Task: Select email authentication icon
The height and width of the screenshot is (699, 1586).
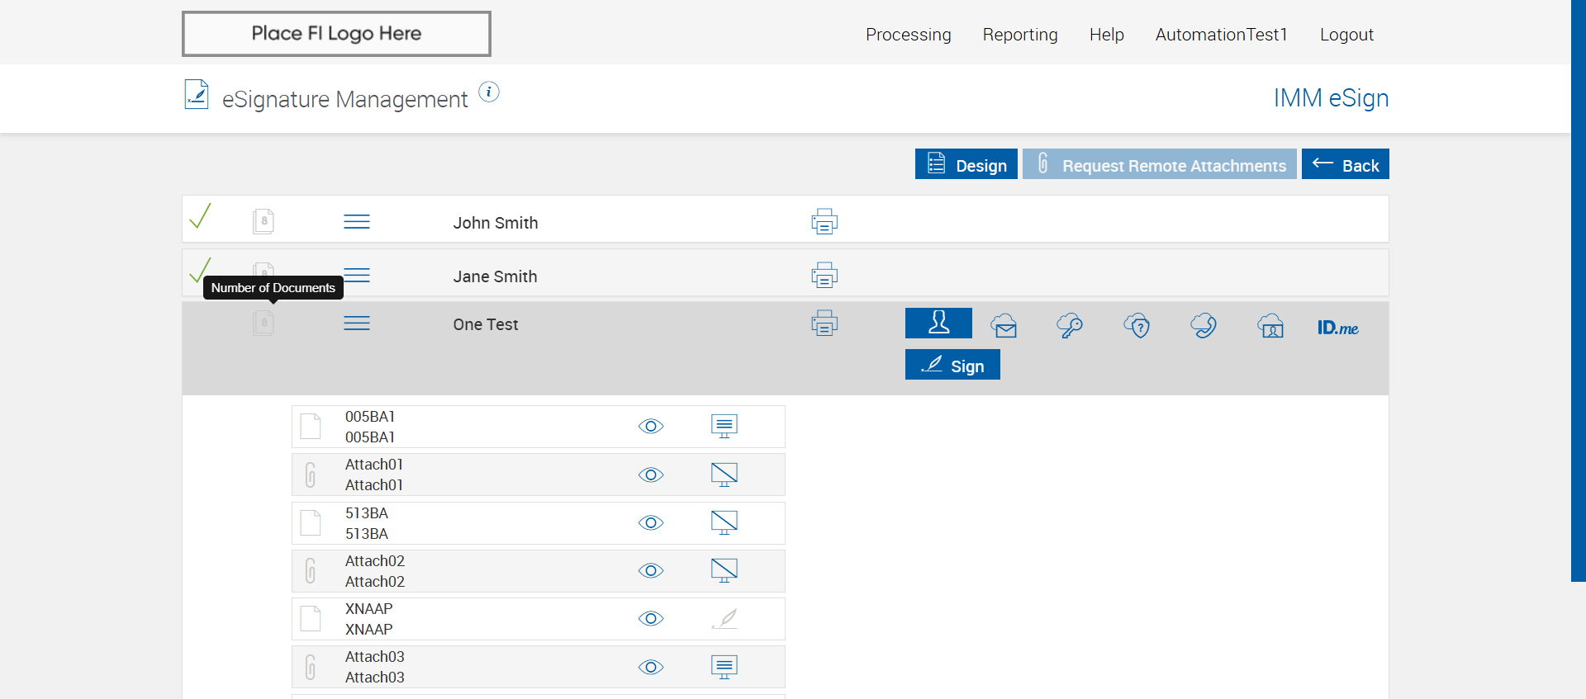Action: (1004, 326)
